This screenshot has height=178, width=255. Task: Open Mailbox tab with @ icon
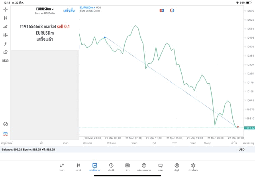(x=144, y=167)
